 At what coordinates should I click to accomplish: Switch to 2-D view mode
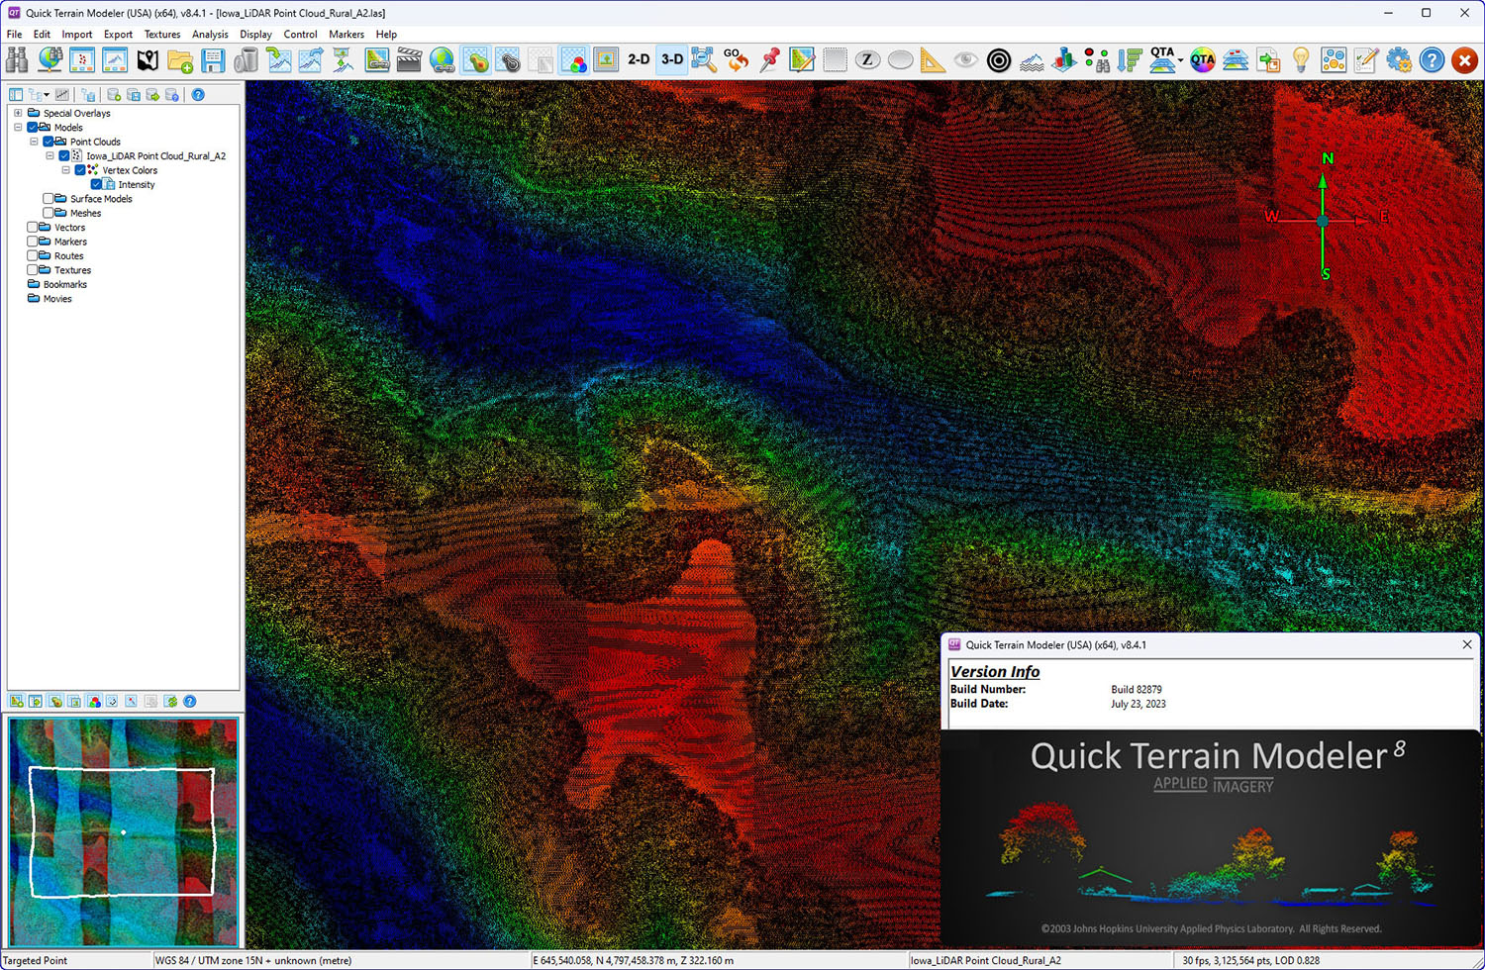coord(639,60)
